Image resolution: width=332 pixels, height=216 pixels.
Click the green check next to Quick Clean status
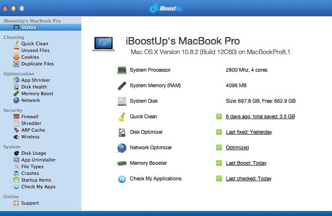(x=219, y=117)
